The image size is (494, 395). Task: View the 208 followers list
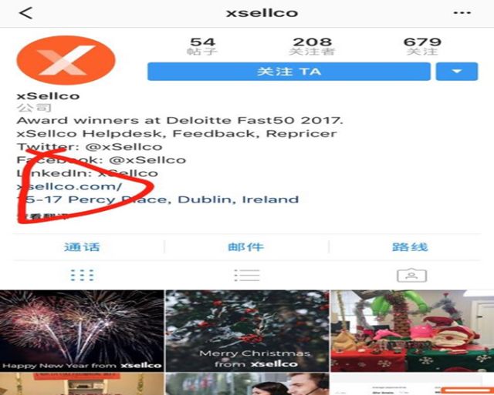[x=312, y=46]
